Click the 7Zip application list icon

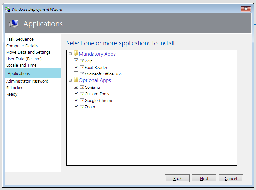(x=82, y=61)
